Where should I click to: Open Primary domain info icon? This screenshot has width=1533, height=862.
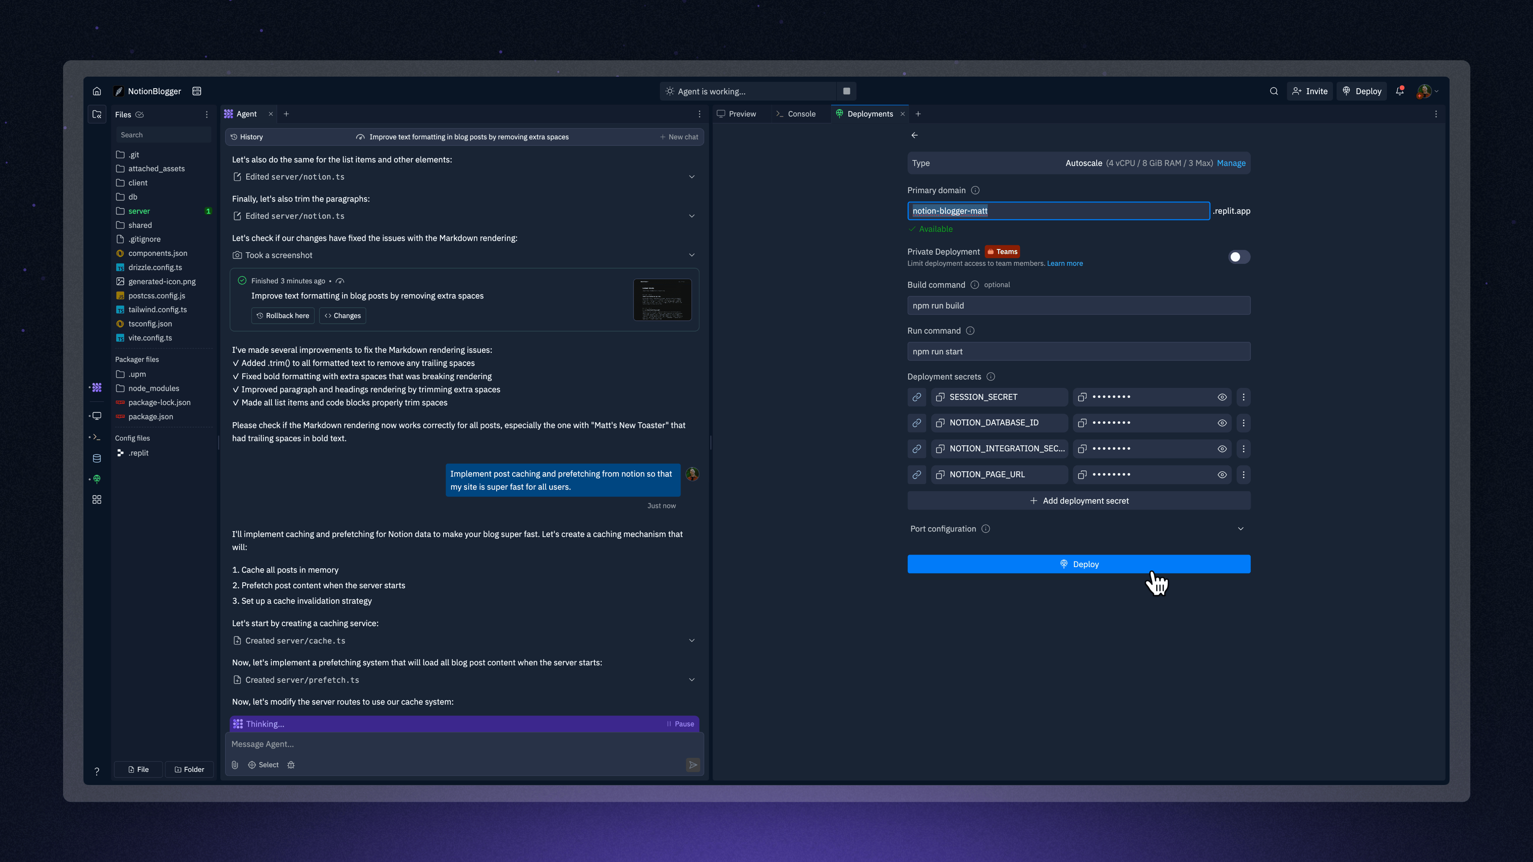tap(975, 190)
